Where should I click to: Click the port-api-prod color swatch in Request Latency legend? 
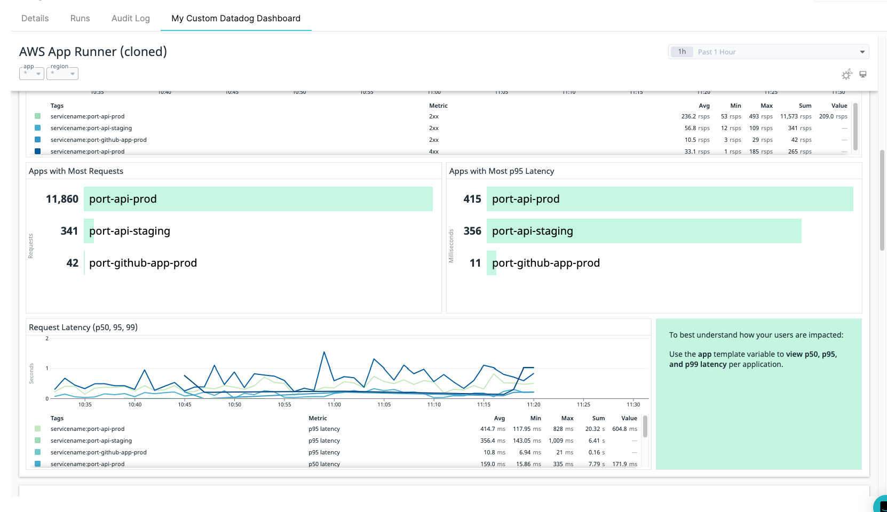[x=37, y=429]
